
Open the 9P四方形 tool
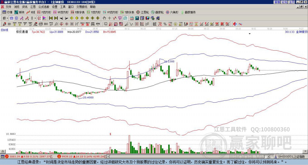tap(61, 12)
